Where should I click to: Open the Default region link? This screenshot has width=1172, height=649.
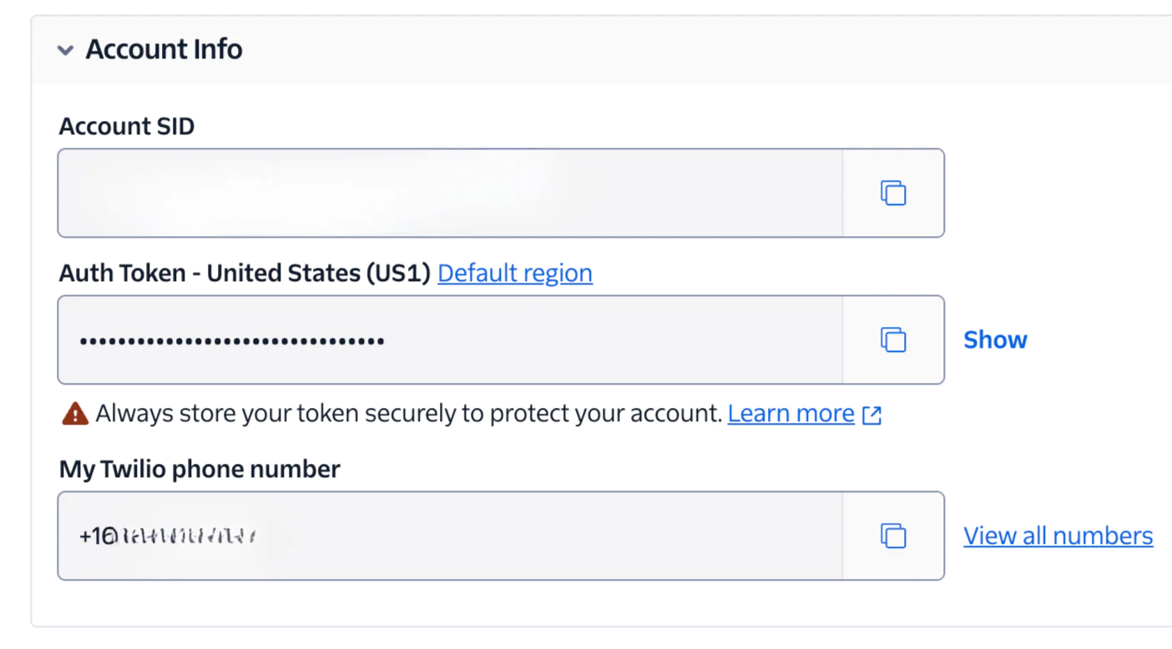(514, 273)
